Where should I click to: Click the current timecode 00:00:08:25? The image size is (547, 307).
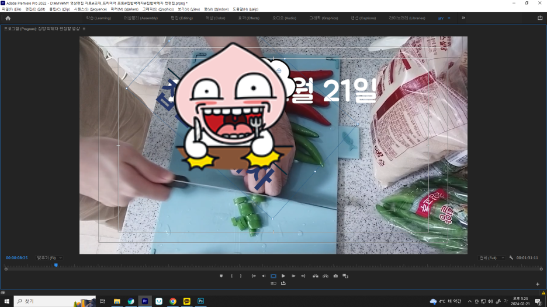(x=17, y=258)
